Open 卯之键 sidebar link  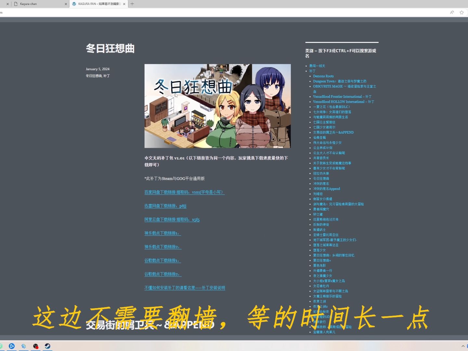[318, 214]
